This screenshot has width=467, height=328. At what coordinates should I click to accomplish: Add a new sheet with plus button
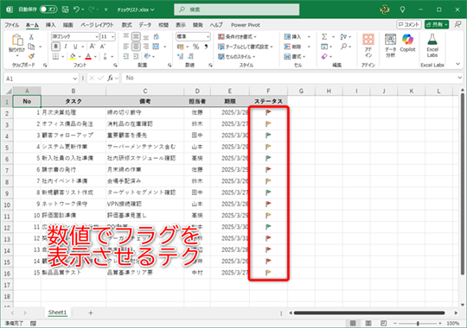[x=91, y=312]
